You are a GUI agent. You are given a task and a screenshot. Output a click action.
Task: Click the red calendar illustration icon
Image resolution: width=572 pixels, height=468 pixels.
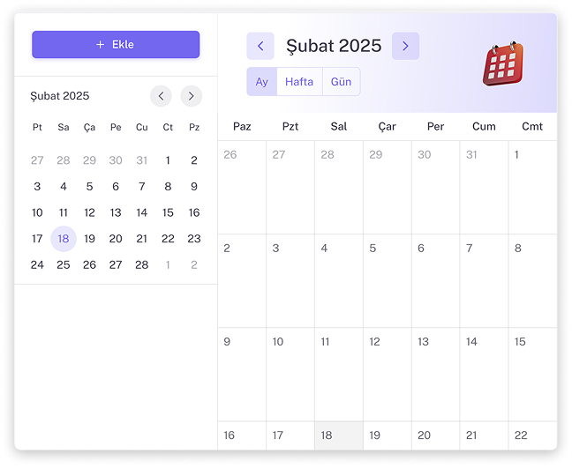pyautogui.click(x=503, y=64)
